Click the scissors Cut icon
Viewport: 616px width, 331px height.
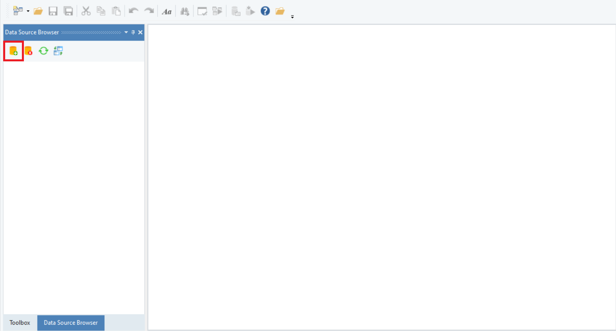click(86, 11)
